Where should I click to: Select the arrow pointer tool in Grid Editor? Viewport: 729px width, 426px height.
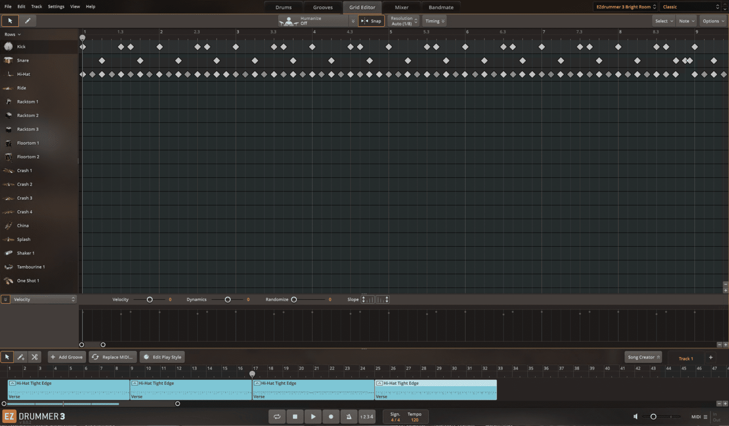10,21
